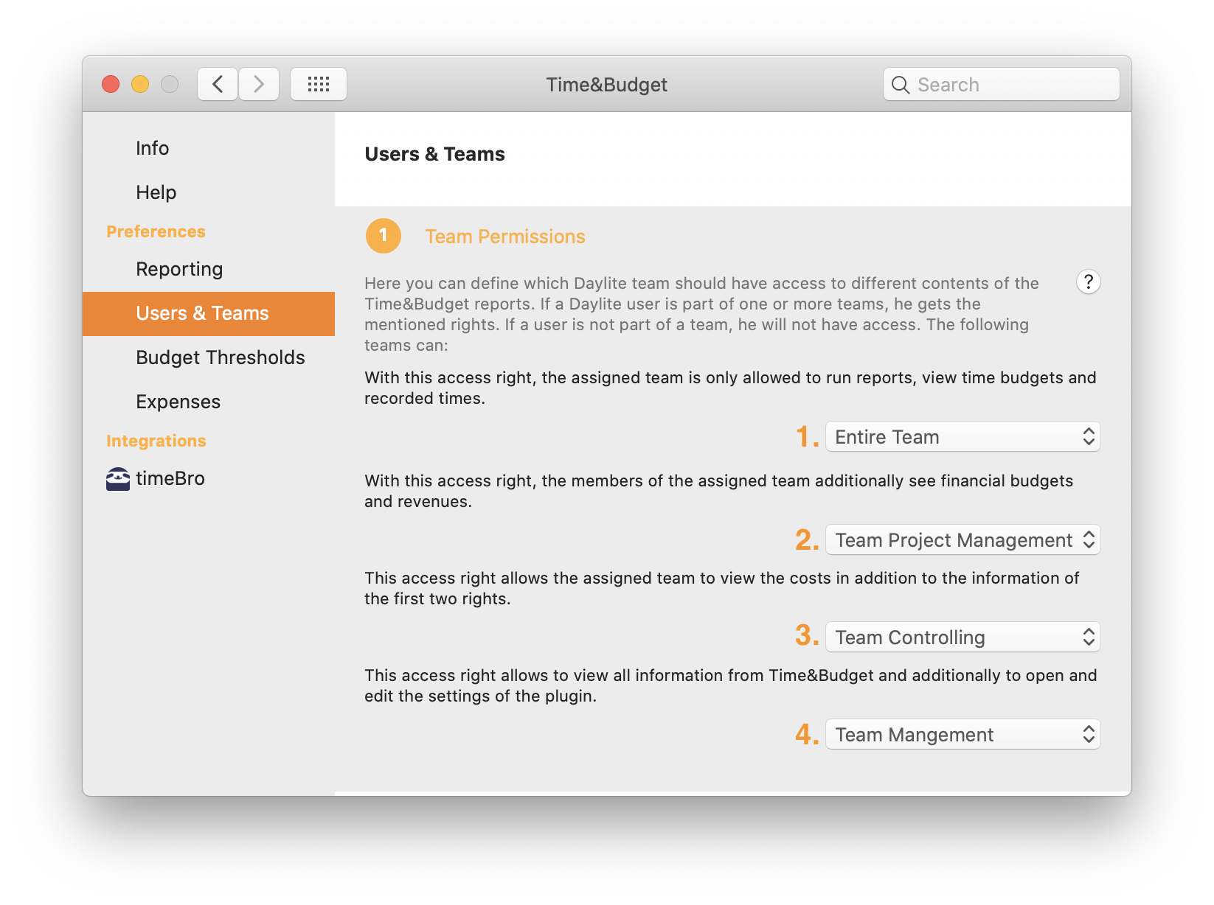Open help via the question mark button

pos(1089,282)
